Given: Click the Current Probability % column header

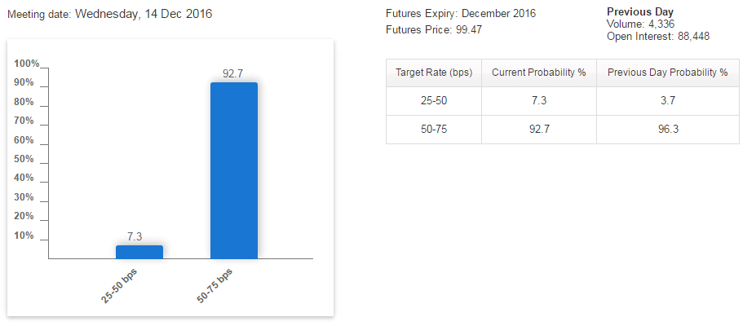Looking at the screenshot, I should [539, 73].
